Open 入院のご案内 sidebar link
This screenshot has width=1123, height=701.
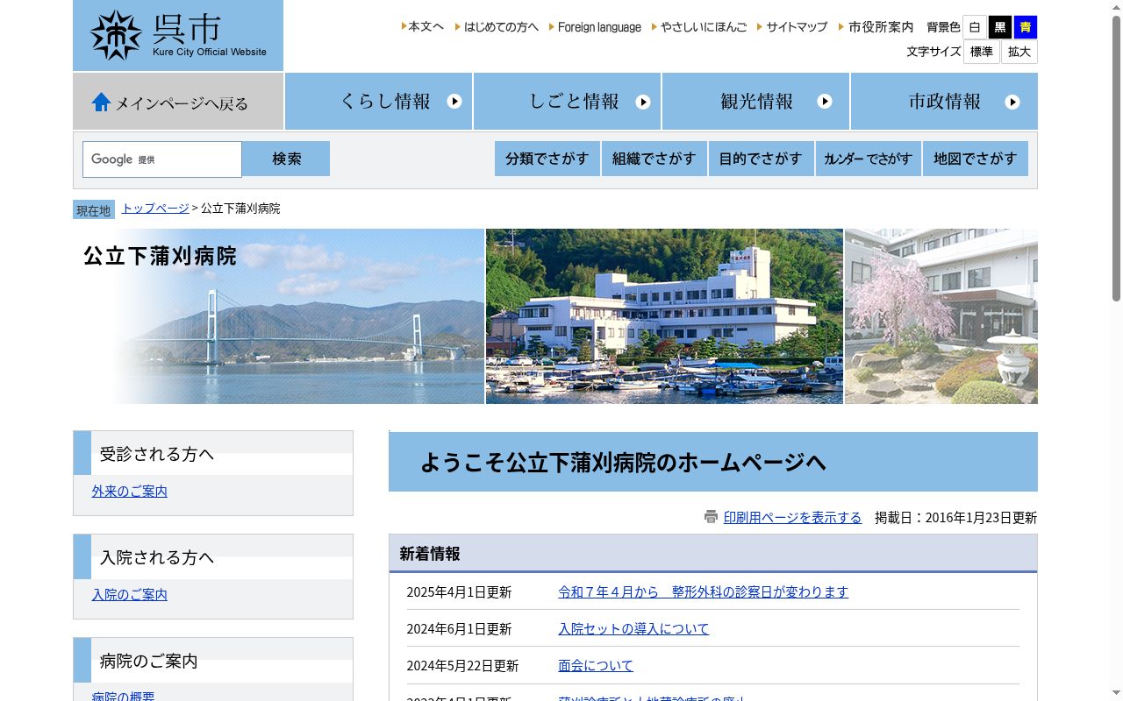(x=130, y=595)
